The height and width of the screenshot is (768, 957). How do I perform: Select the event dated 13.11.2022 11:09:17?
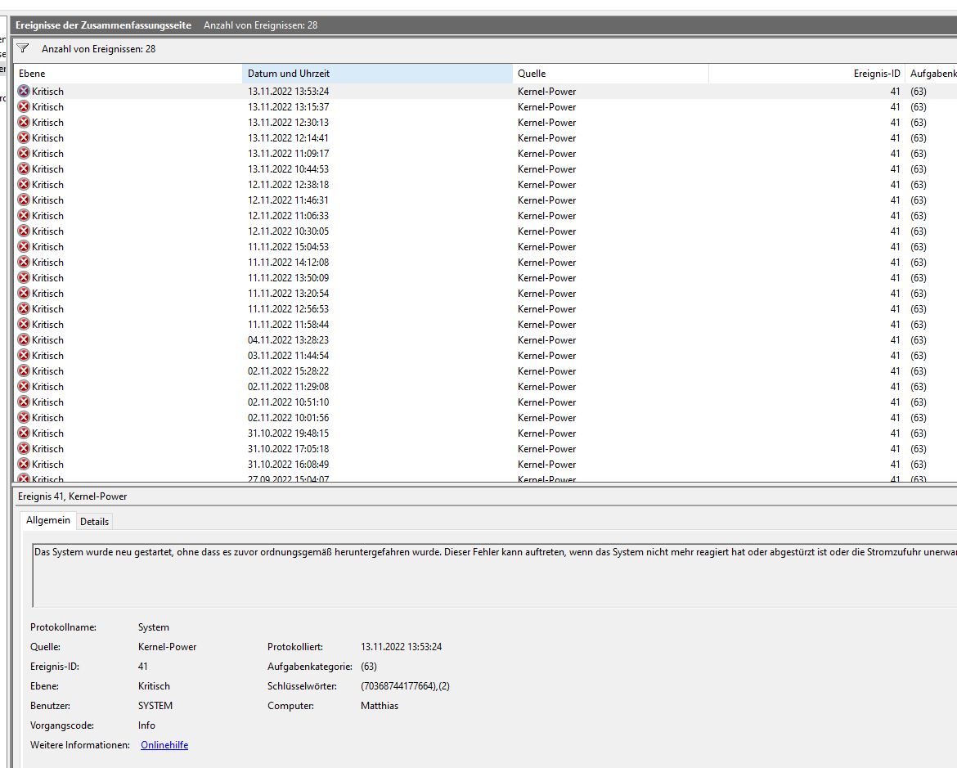(288, 154)
